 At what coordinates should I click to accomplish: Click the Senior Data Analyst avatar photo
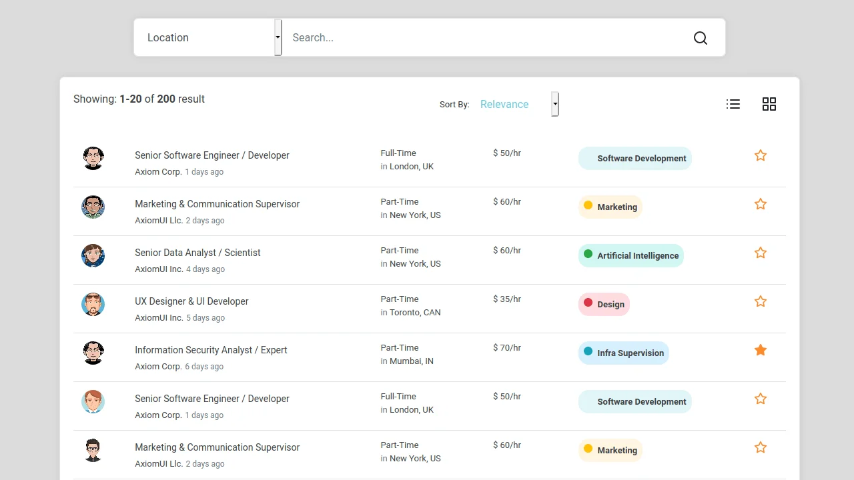click(x=93, y=255)
